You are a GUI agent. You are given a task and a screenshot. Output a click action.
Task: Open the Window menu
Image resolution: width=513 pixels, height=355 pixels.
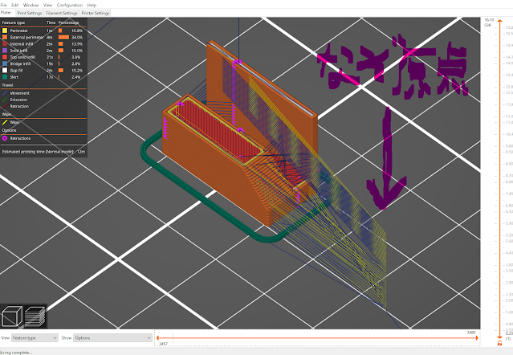31,5
